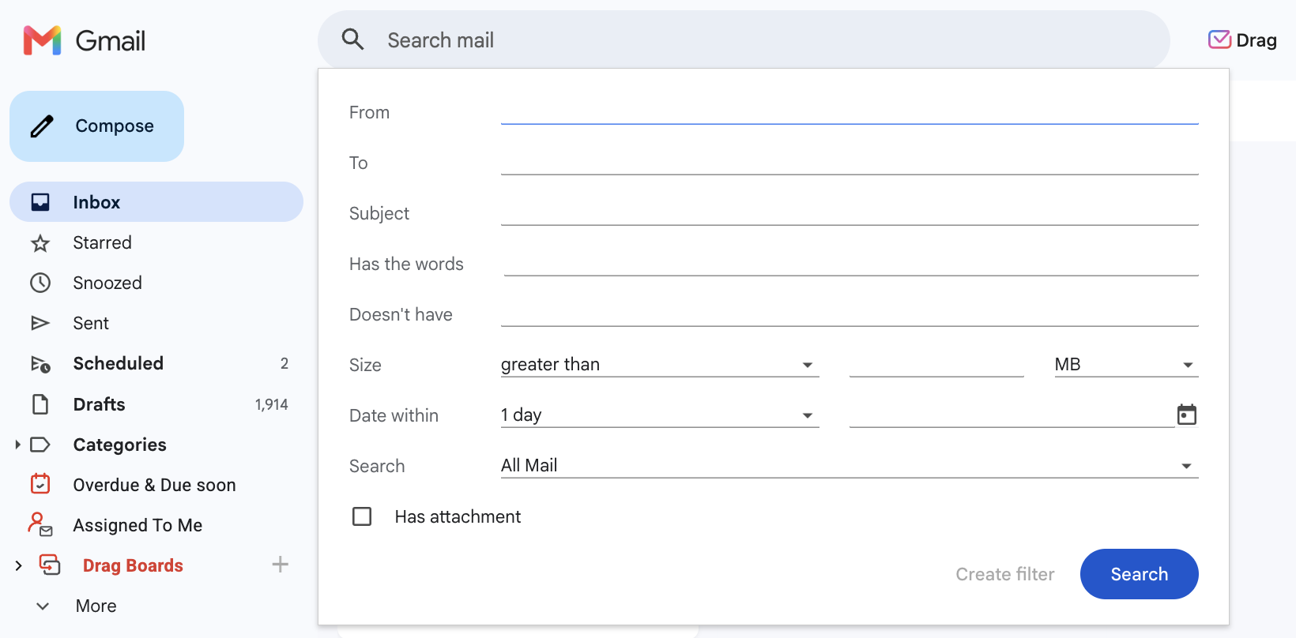Click the Has the words field
Viewport: 1296px width, 638px height.
coord(851,264)
